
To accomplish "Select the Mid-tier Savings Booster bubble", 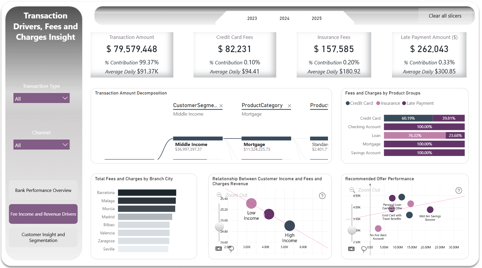I will [x=430, y=209].
